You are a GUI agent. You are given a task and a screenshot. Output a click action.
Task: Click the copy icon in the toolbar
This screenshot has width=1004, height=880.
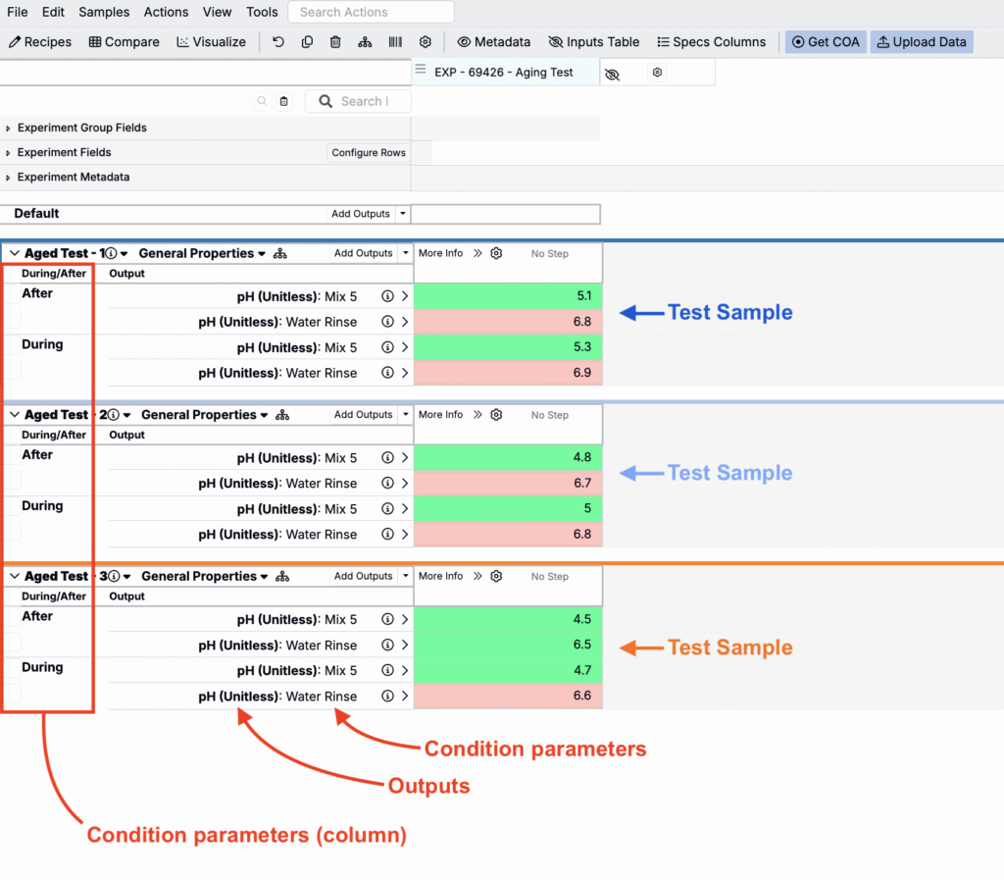307,42
